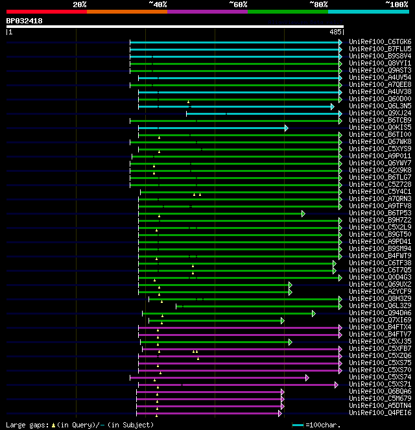Open the UniRef100_B9S8V4 entry

380,56
